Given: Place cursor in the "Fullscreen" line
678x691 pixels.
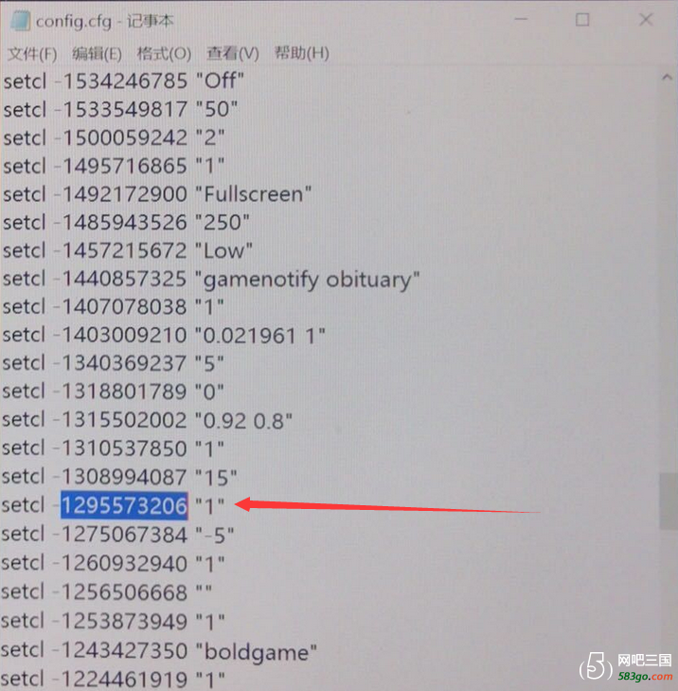Looking at the screenshot, I should click(157, 194).
